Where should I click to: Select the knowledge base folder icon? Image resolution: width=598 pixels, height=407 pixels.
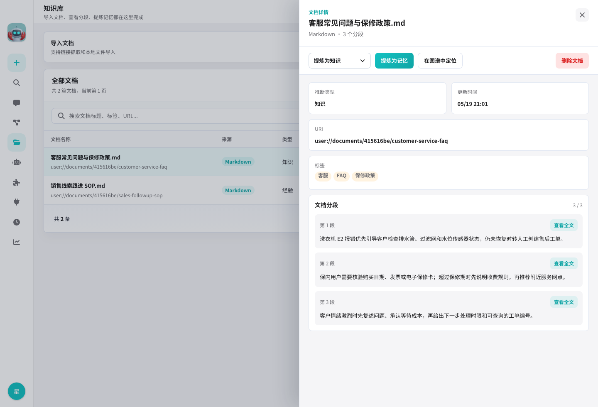pos(17,142)
